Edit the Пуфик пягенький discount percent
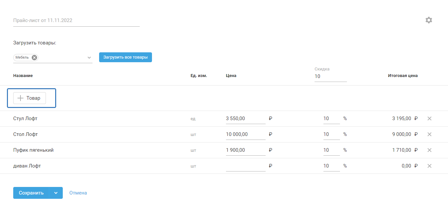This screenshot has height=209, width=448. point(331,150)
